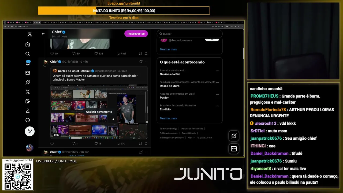Open Lists or Articles icon in sidebar

(28, 101)
